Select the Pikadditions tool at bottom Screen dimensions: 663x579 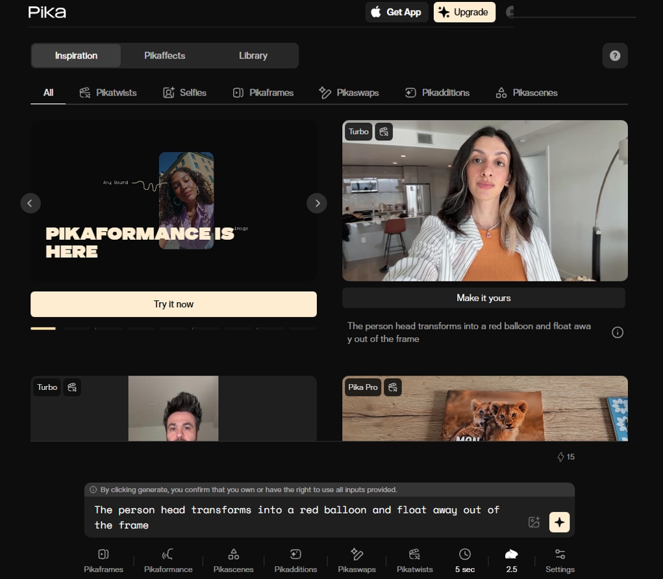(x=295, y=561)
